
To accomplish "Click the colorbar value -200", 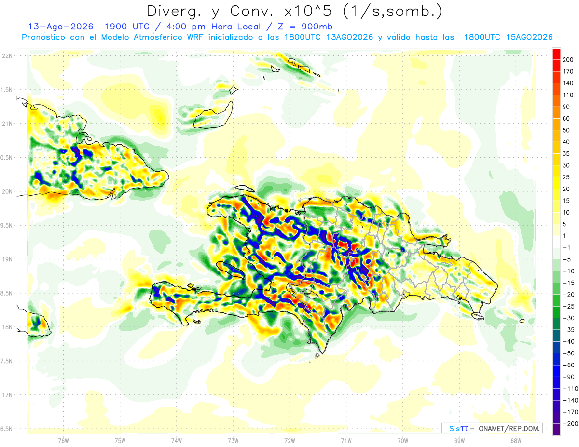I will 569,424.
